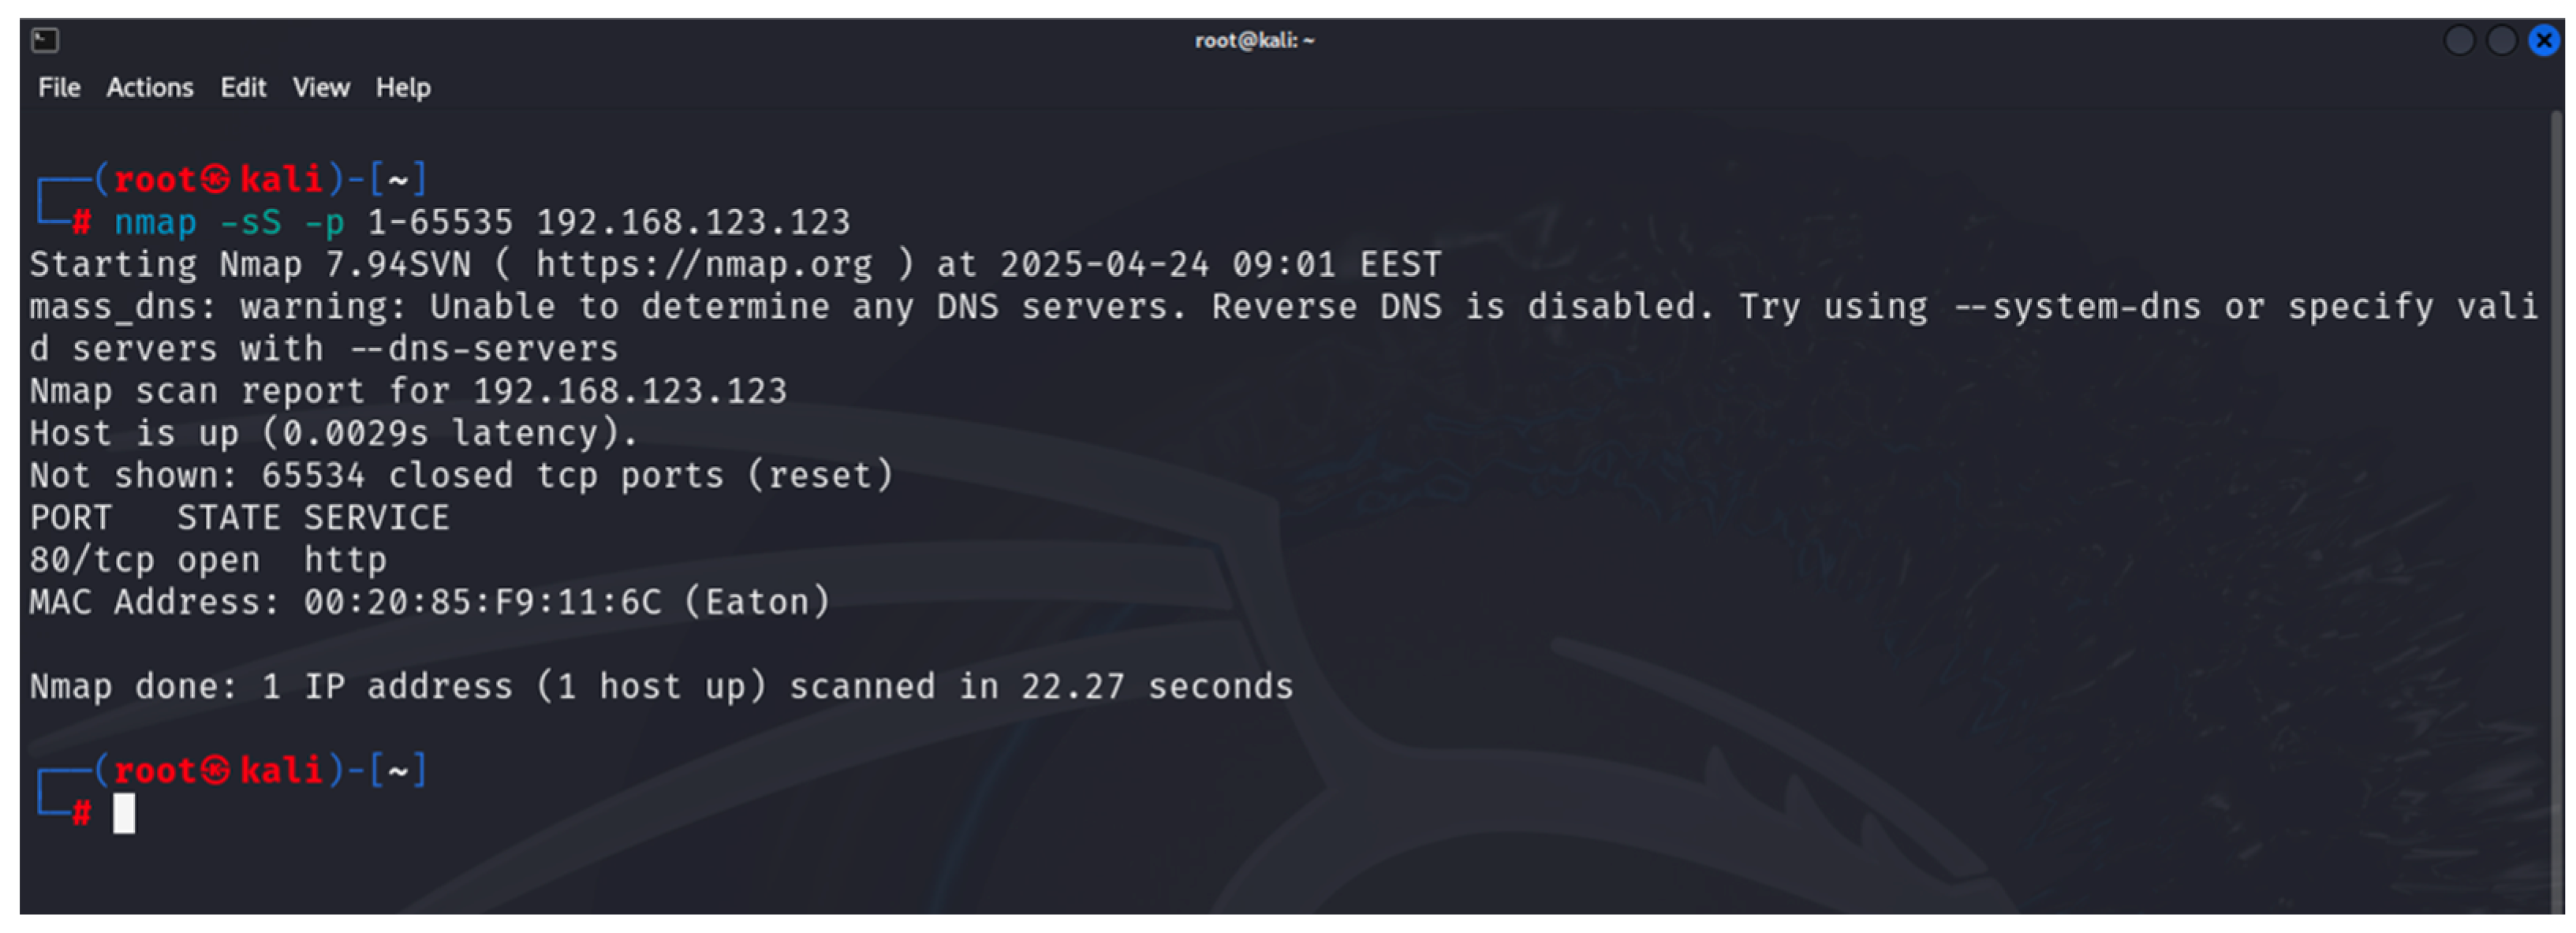
Task: Click the root@kali: ~ window title
Action: [1254, 41]
